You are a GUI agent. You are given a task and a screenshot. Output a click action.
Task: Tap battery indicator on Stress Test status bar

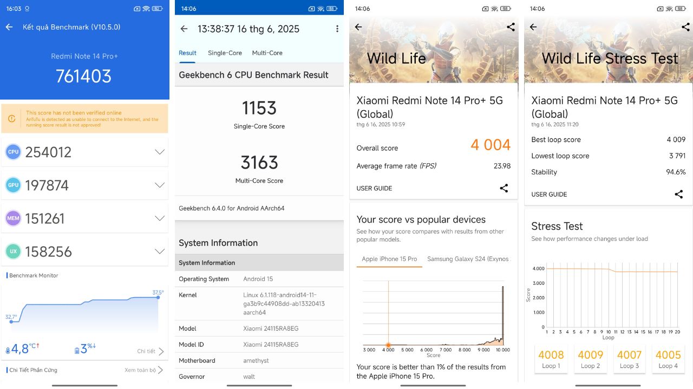pyautogui.click(x=681, y=9)
